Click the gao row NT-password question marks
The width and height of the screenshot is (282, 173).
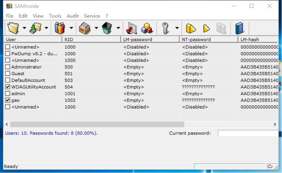198,100
